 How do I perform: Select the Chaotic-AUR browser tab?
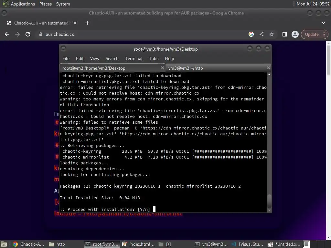click(41, 23)
